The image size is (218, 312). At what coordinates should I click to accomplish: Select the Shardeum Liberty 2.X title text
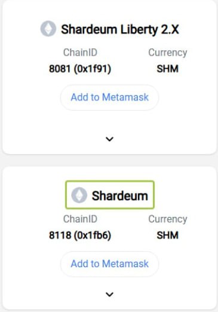pyautogui.click(x=120, y=29)
